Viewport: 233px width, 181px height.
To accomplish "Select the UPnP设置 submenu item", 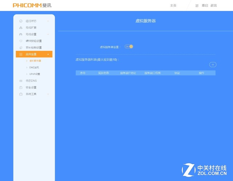I will pos(35,74).
